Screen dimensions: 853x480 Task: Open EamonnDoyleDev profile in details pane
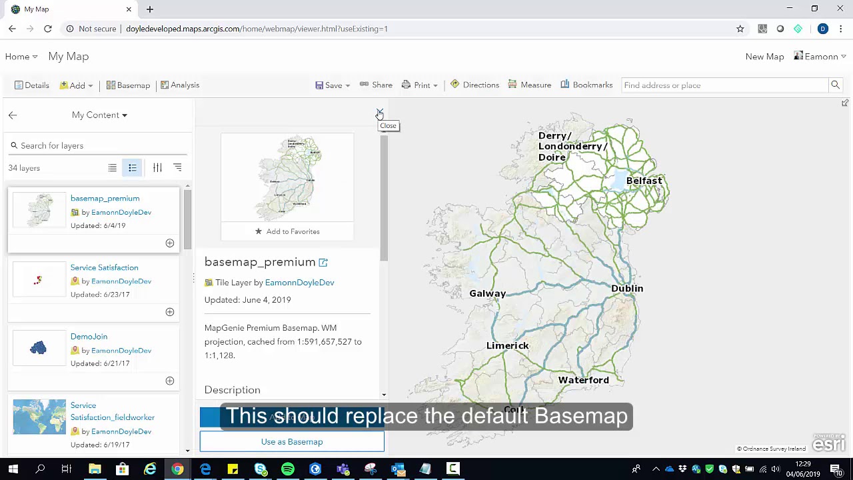299,283
